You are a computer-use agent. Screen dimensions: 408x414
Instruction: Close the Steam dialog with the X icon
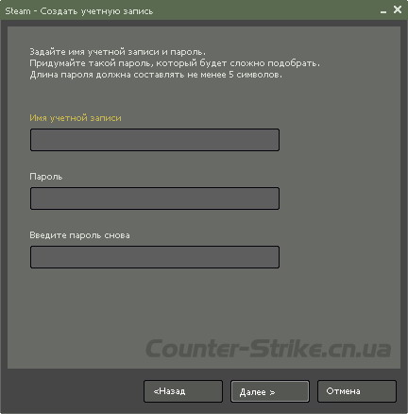[398, 9]
